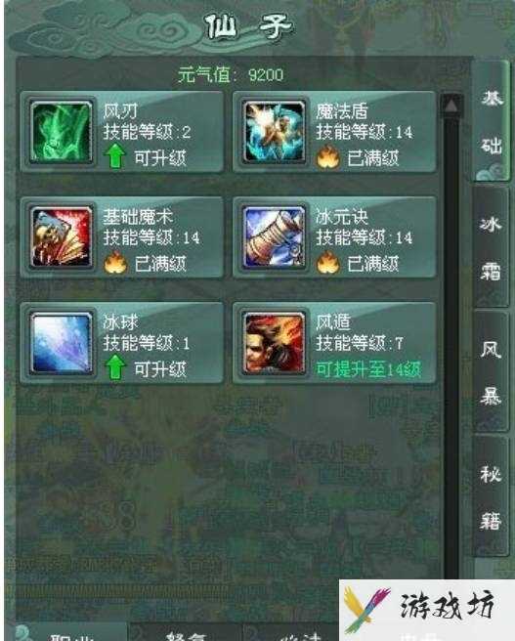Select the 魔法盾 skill icon

click(275, 133)
